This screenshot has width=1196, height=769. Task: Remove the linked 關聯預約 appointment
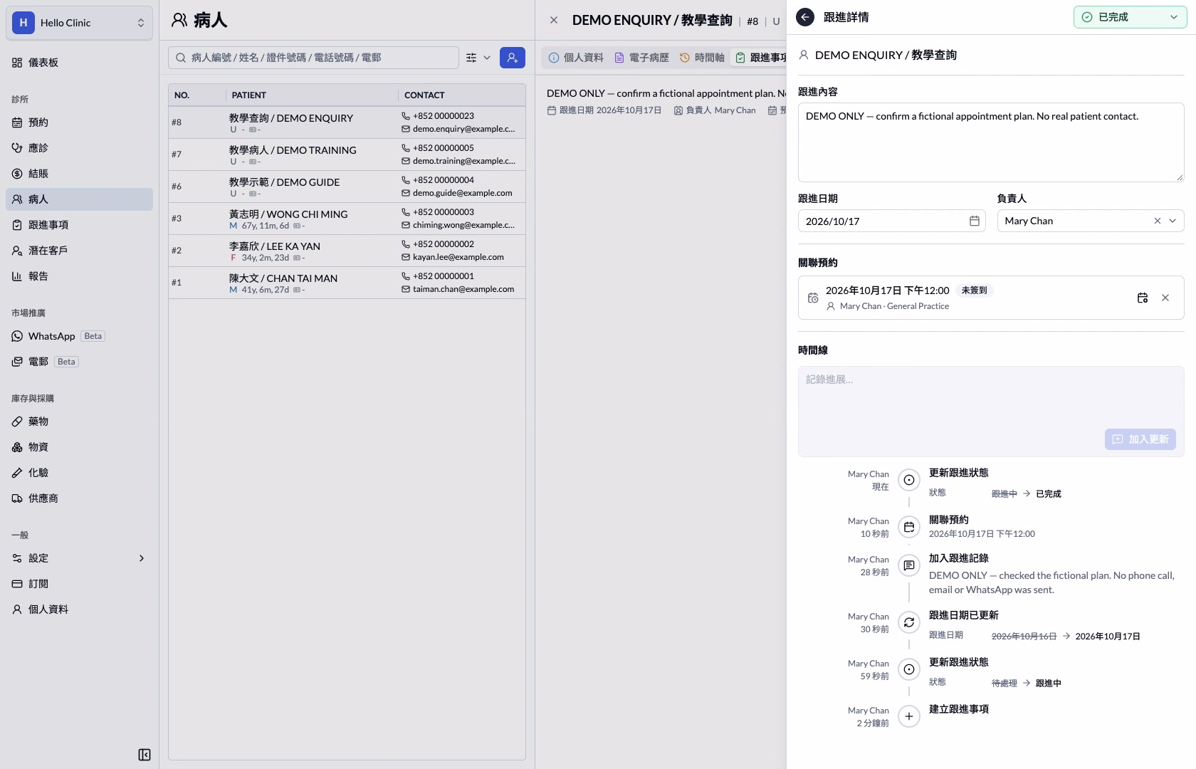[x=1165, y=298]
